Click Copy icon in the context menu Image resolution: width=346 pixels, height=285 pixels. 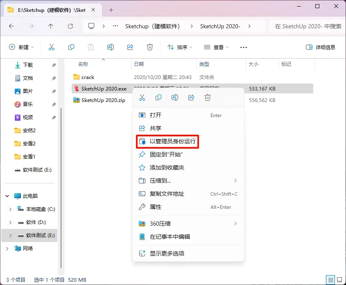click(x=158, y=97)
